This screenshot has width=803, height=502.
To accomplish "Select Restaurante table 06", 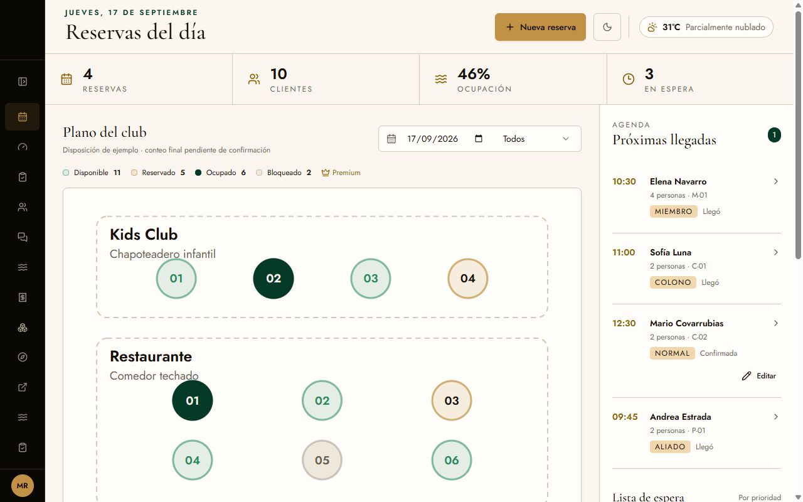I will click(x=452, y=460).
